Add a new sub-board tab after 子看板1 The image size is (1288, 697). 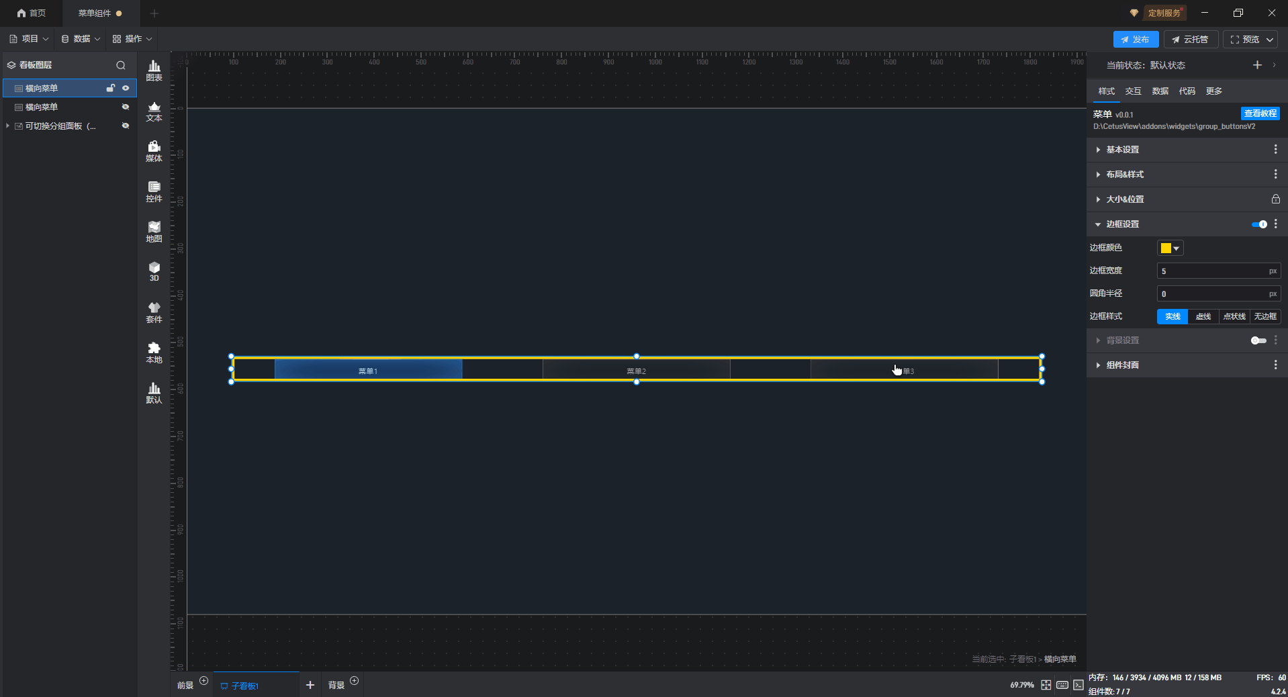click(310, 685)
